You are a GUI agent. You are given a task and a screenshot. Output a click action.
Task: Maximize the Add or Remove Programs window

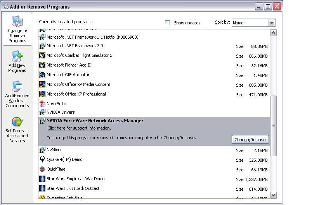(x=268, y=7)
